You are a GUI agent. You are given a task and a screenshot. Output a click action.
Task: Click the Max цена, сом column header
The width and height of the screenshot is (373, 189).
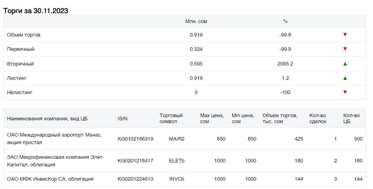(x=212, y=118)
